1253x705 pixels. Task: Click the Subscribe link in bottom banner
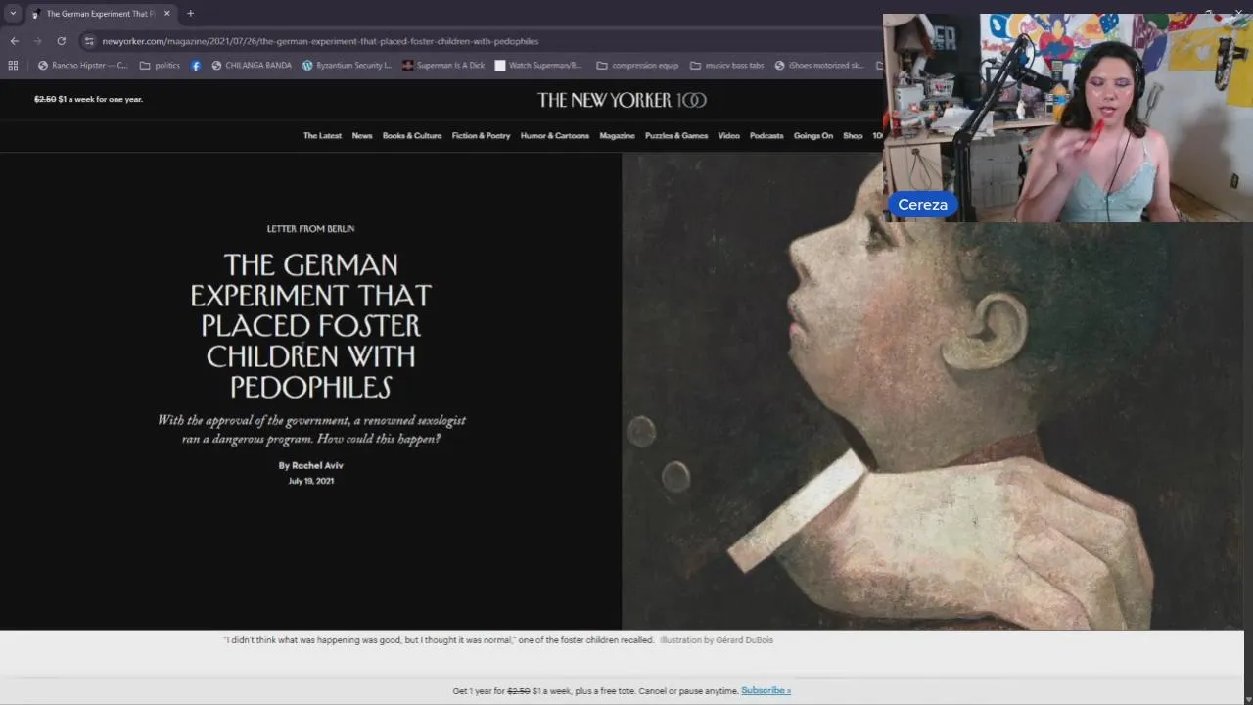(766, 690)
